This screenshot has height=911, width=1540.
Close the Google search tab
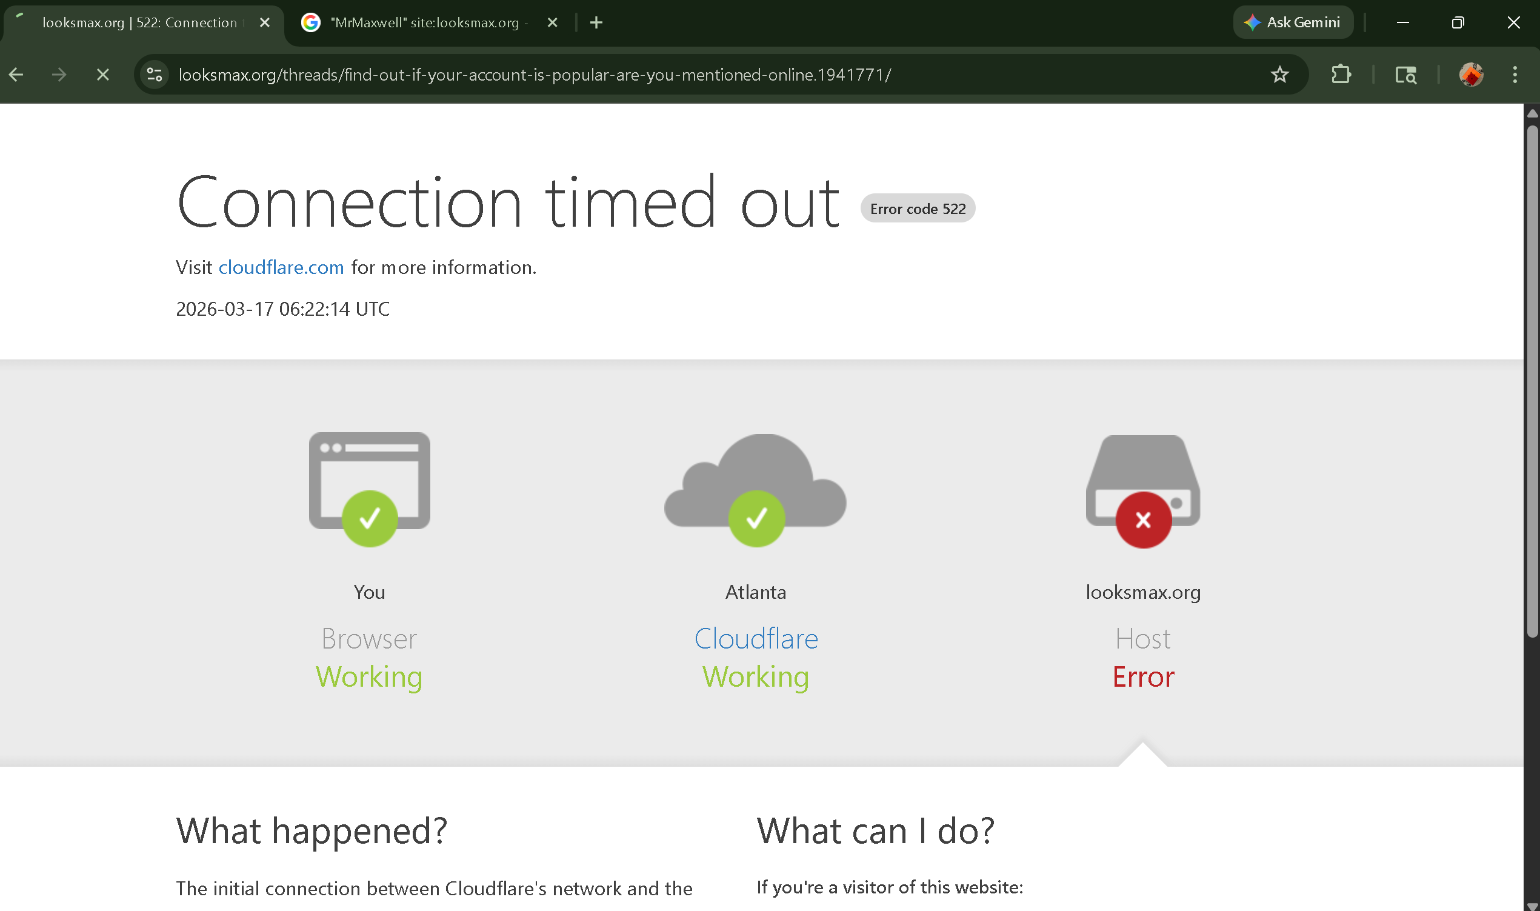(x=552, y=22)
